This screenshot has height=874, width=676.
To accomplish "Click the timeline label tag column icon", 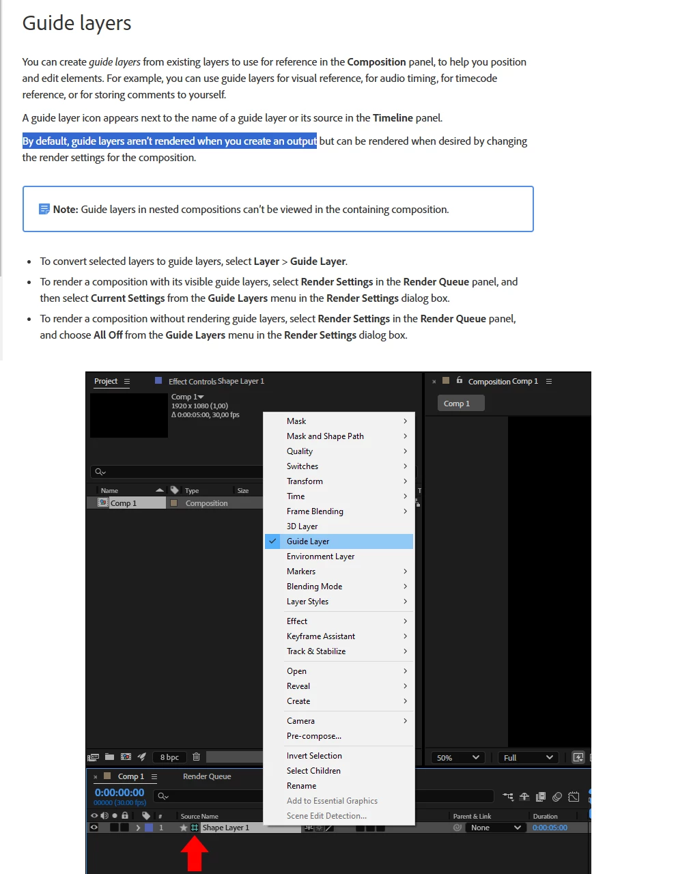I will click(x=146, y=815).
